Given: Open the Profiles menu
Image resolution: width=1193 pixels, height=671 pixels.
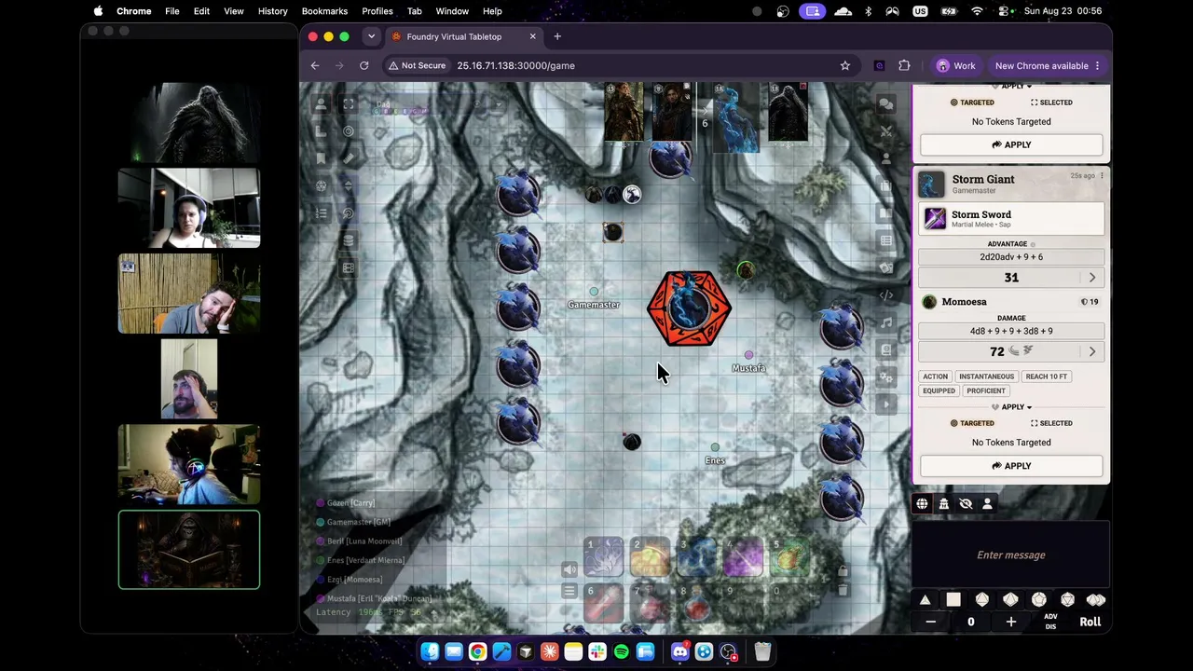Looking at the screenshot, I should click(377, 11).
